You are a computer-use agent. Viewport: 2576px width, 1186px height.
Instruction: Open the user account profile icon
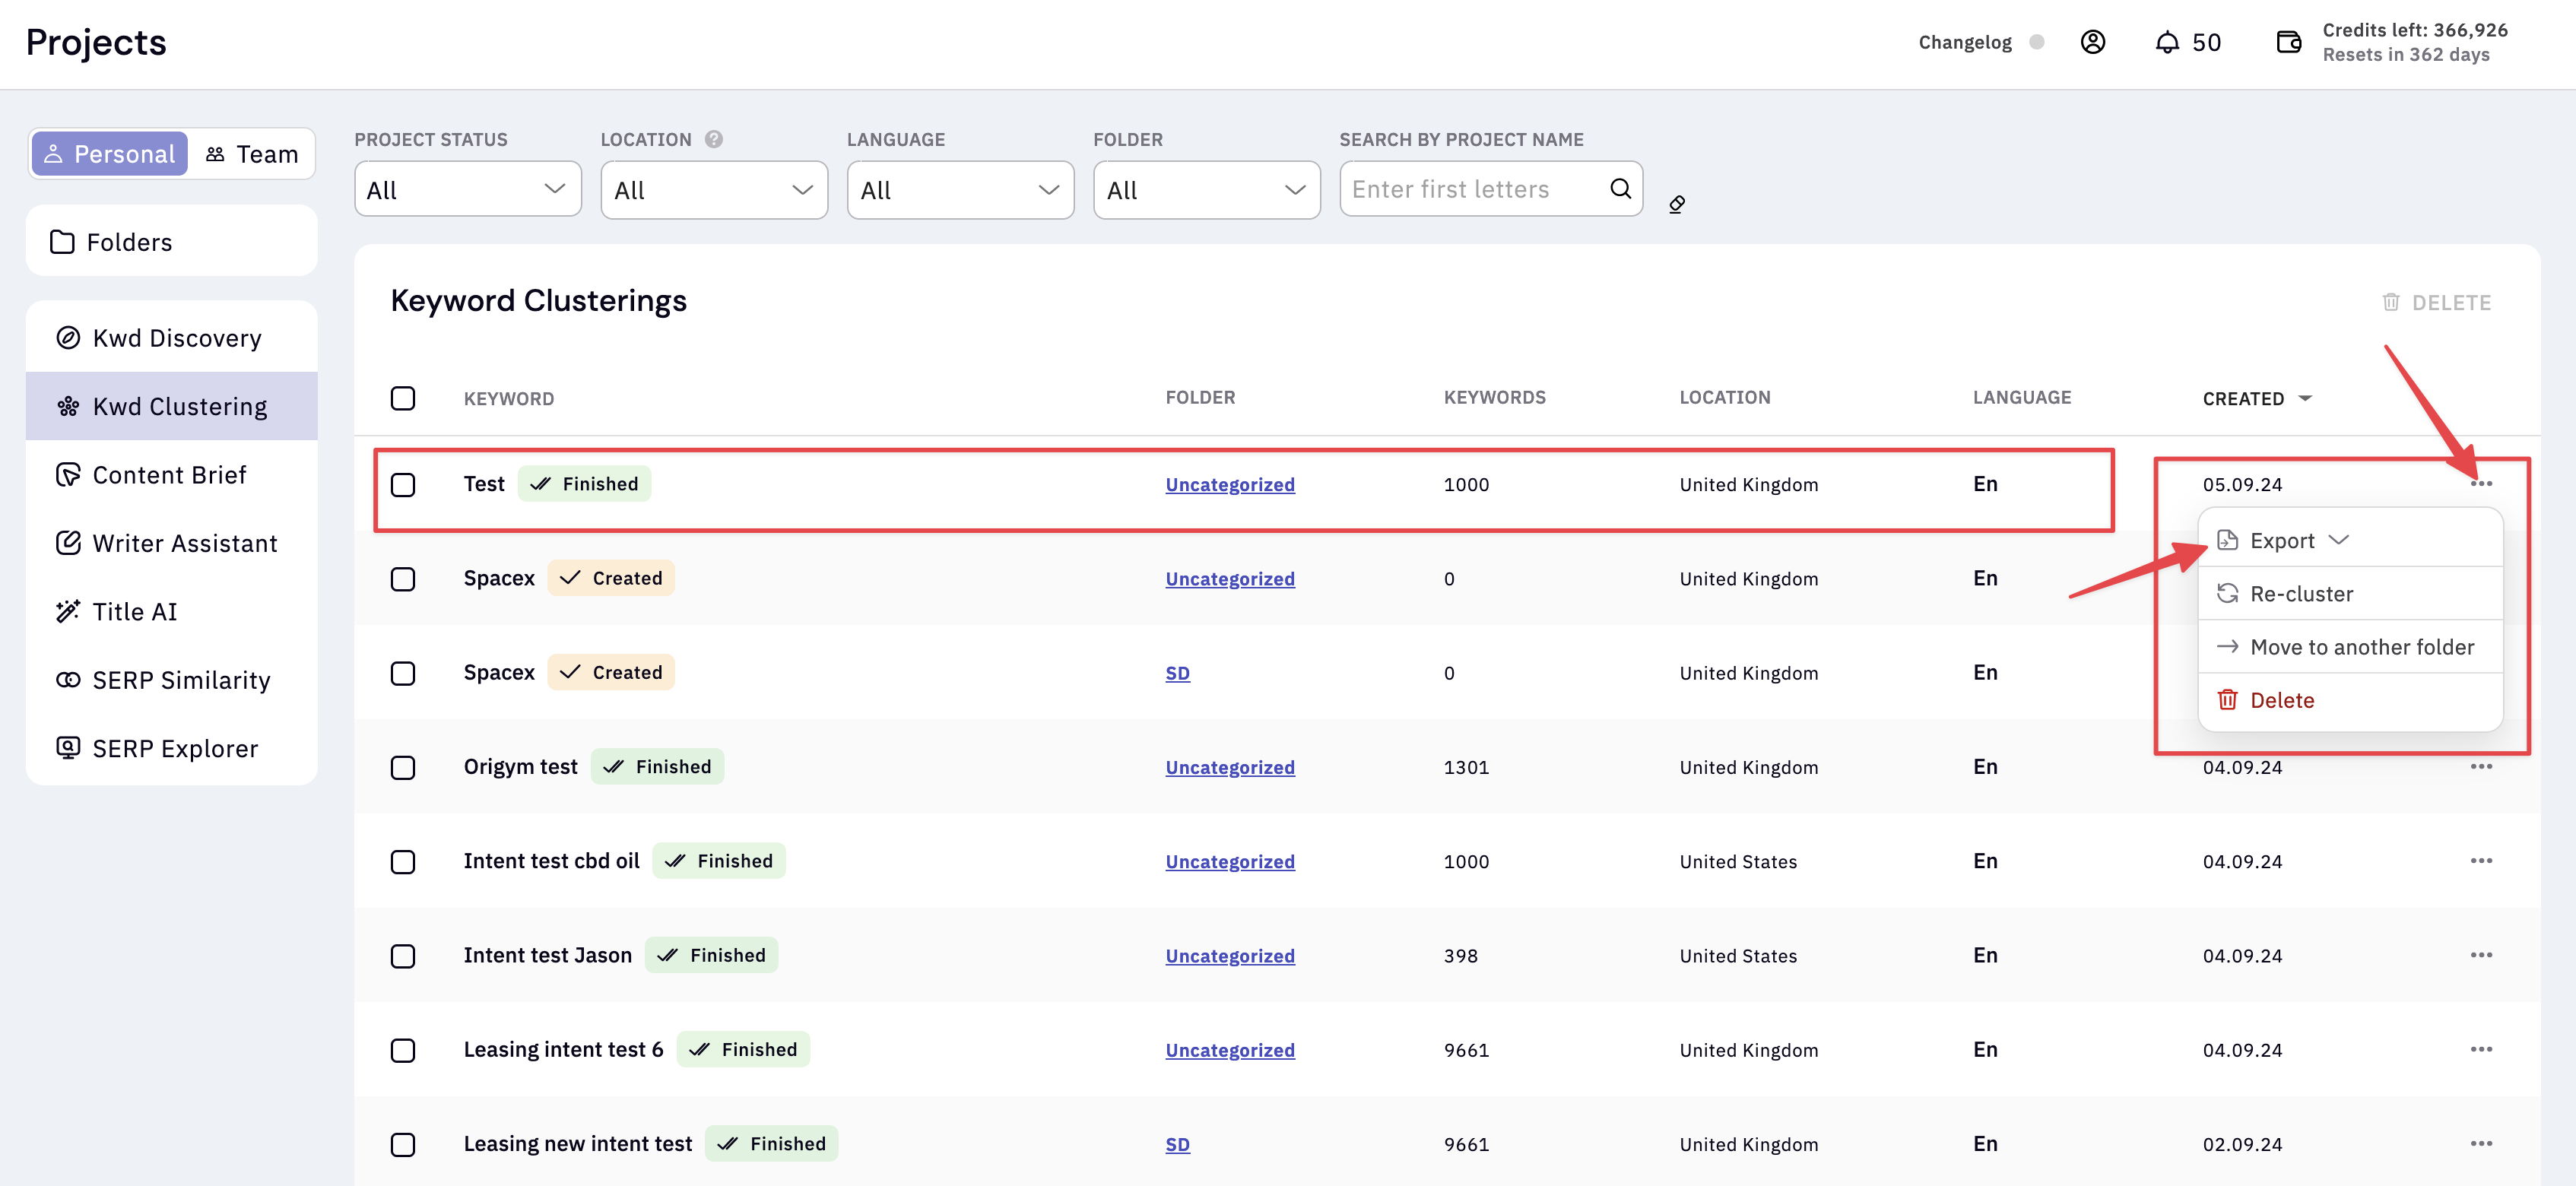(2092, 42)
